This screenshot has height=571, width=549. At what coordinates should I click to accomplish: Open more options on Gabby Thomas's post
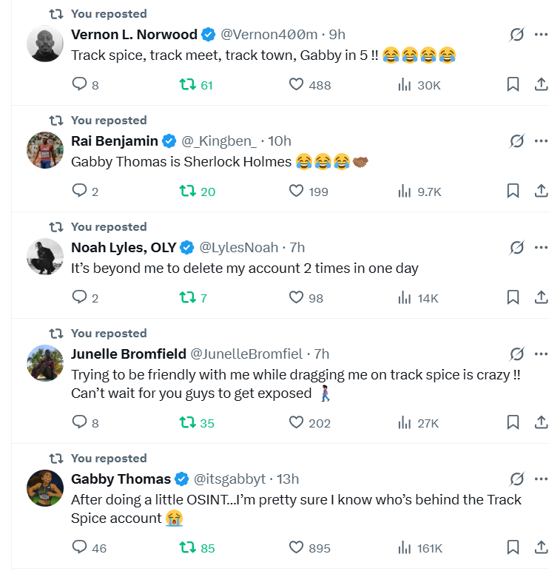coord(541,479)
